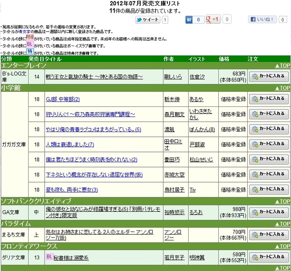Click the Hatena bookmark count
The image size is (291, 271).
198,20
